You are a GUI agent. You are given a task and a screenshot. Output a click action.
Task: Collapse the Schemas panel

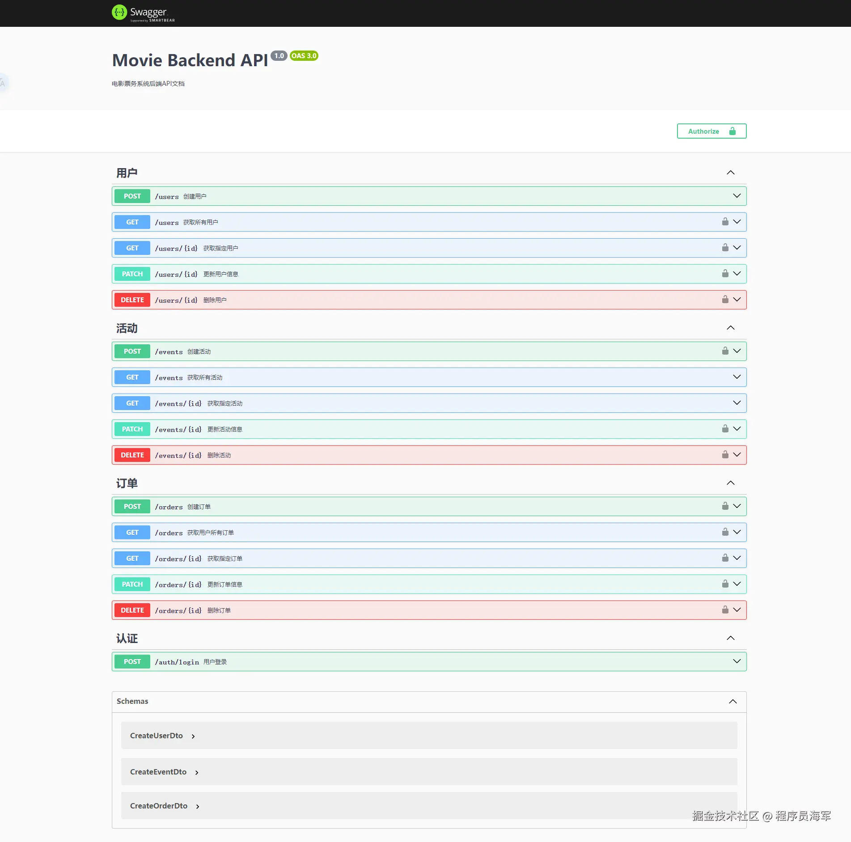click(x=732, y=701)
